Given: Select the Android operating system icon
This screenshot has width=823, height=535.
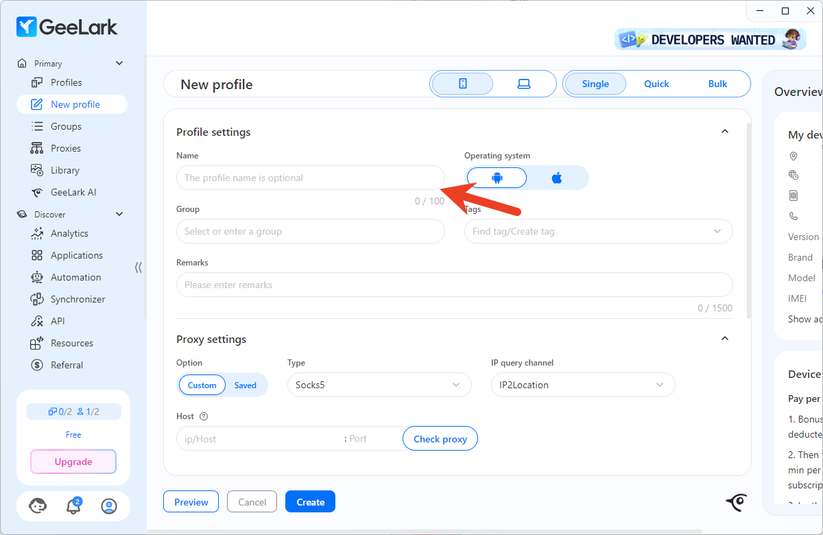Looking at the screenshot, I should pyautogui.click(x=497, y=178).
